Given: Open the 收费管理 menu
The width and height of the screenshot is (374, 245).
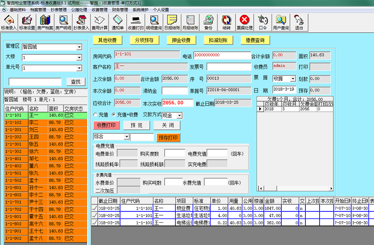Looking at the screenshot, I should [x=99, y=10].
